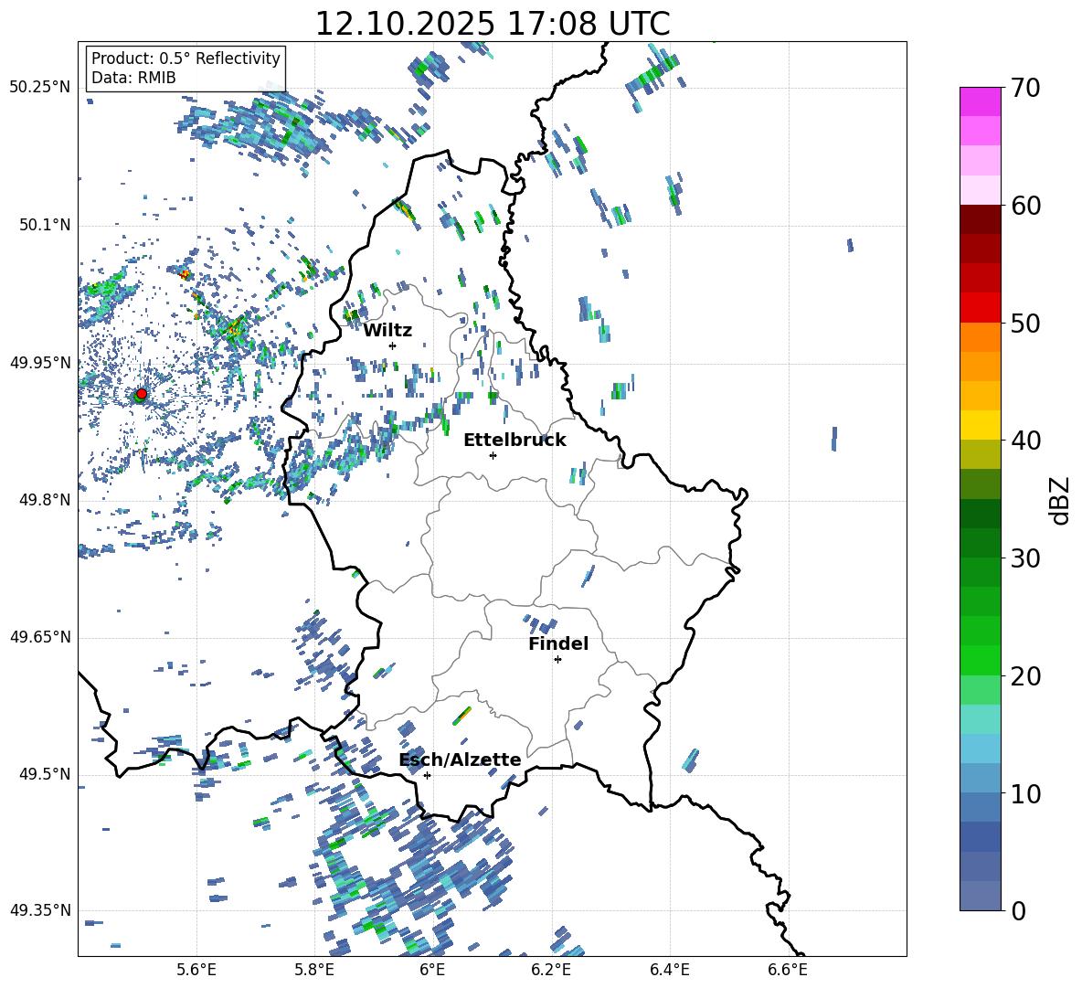Click the 49.65°N latitude tick label

tap(40, 637)
